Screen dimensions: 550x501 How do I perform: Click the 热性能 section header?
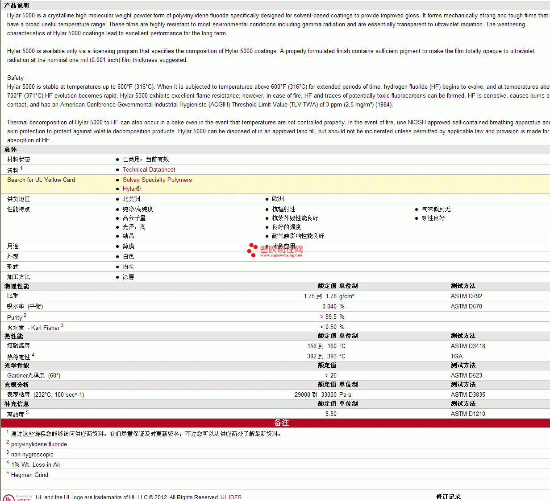click(14, 337)
